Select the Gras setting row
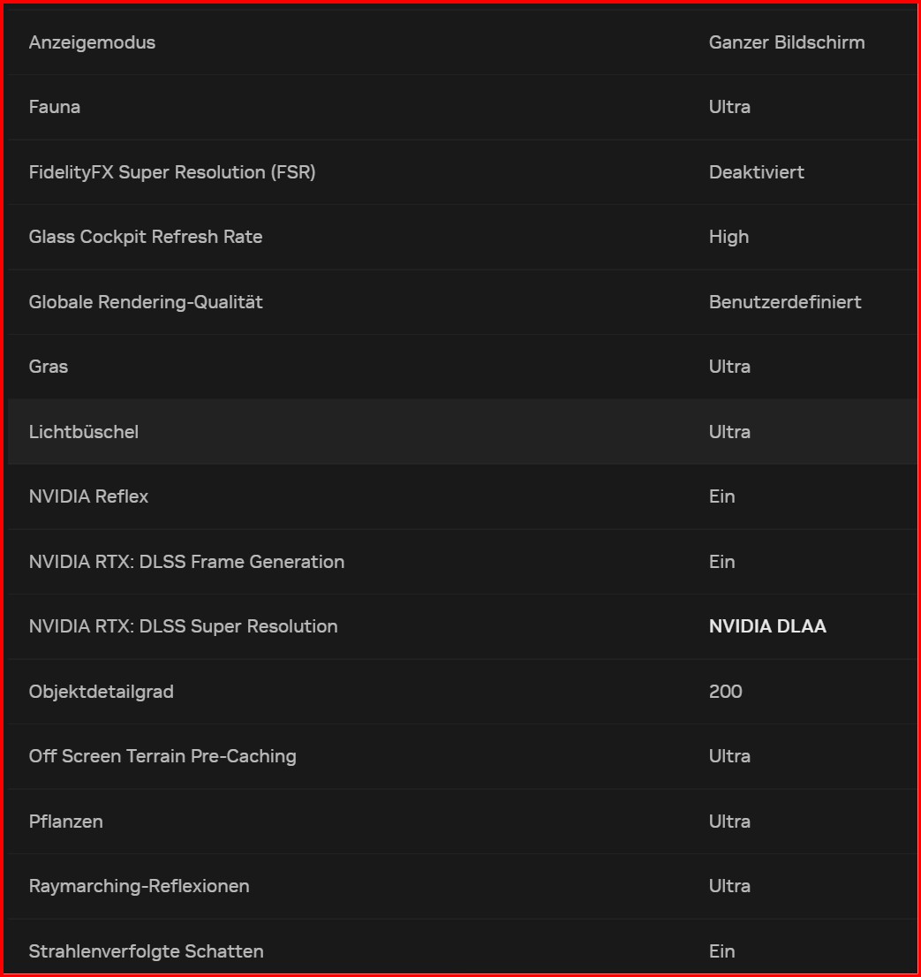This screenshot has width=921, height=977. (x=49, y=367)
